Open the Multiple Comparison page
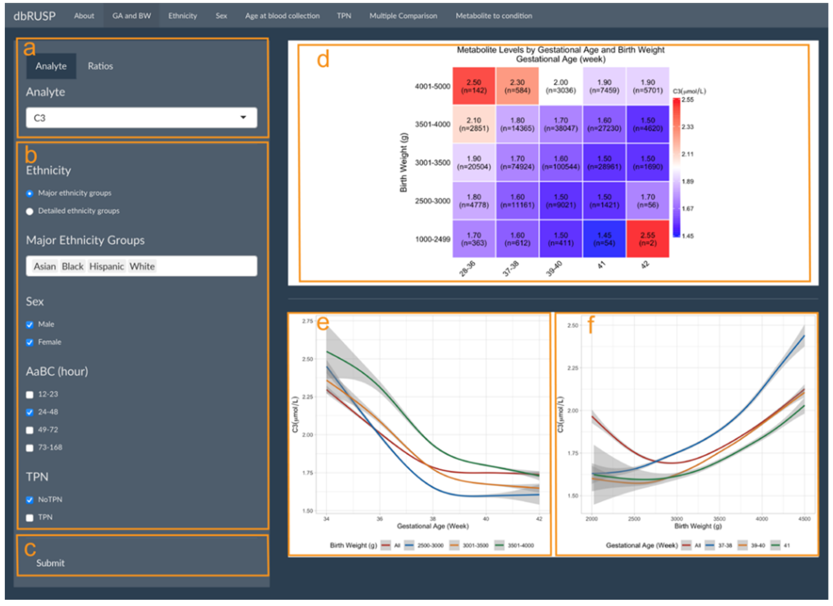The height and width of the screenshot is (606, 833). pyautogui.click(x=403, y=16)
